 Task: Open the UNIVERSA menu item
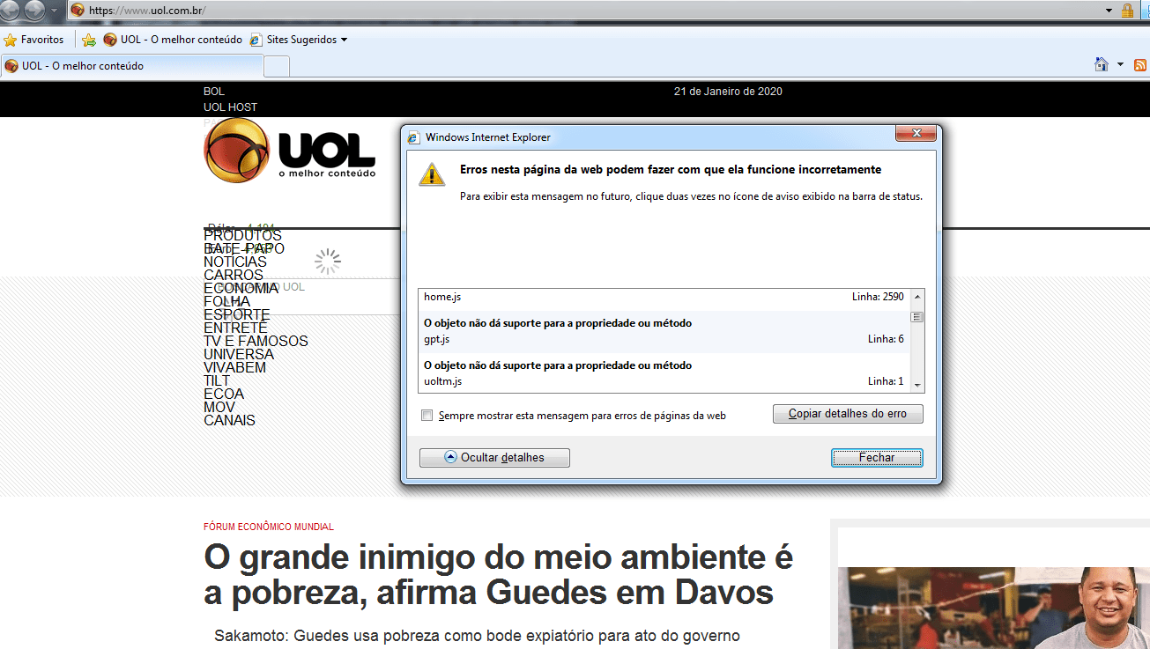click(239, 354)
